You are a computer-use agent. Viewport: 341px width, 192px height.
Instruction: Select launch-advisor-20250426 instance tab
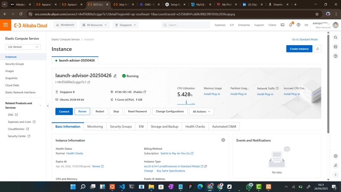coord(75,60)
